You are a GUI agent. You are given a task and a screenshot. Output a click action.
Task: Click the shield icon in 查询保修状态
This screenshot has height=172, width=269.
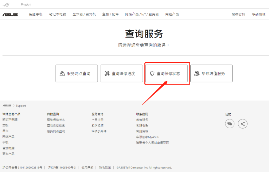(152, 74)
